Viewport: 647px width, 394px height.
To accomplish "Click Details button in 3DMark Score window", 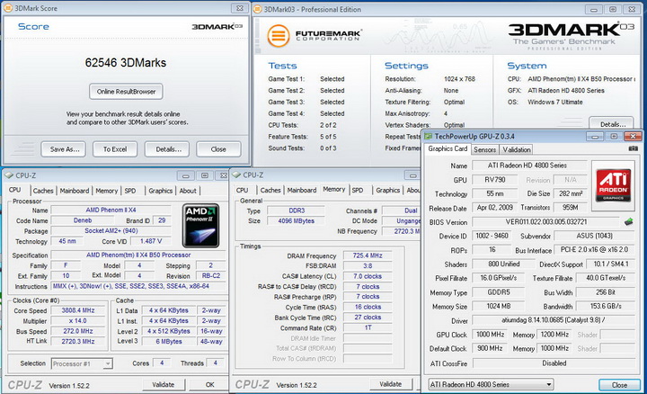I will [x=167, y=149].
